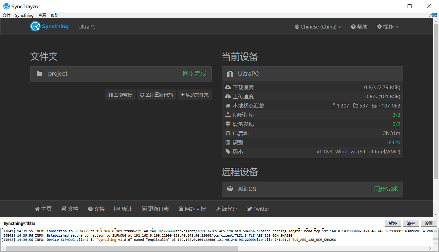
Task: Click the UltraPC name in the navbar
Action: (87, 27)
